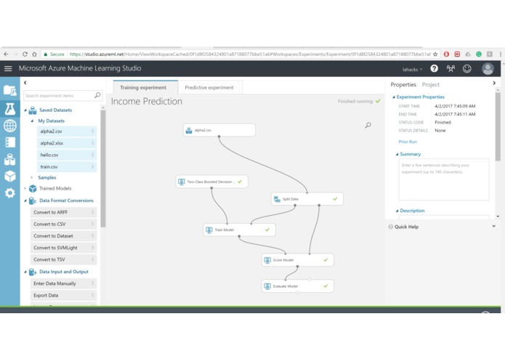Open Web Services globe icon
Viewport: 505px width, 359px height.
click(x=10, y=126)
